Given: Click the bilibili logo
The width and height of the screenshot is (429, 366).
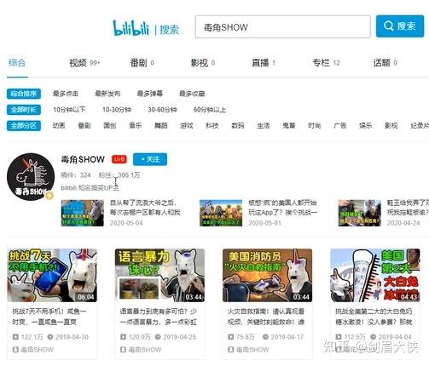Looking at the screenshot, I should (x=130, y=28).
